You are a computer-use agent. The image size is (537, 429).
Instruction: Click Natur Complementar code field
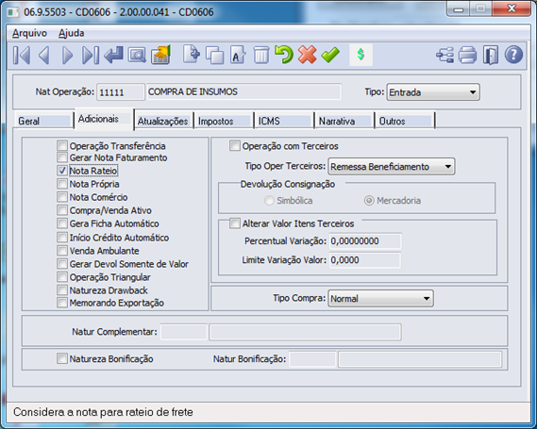point(184,332)
